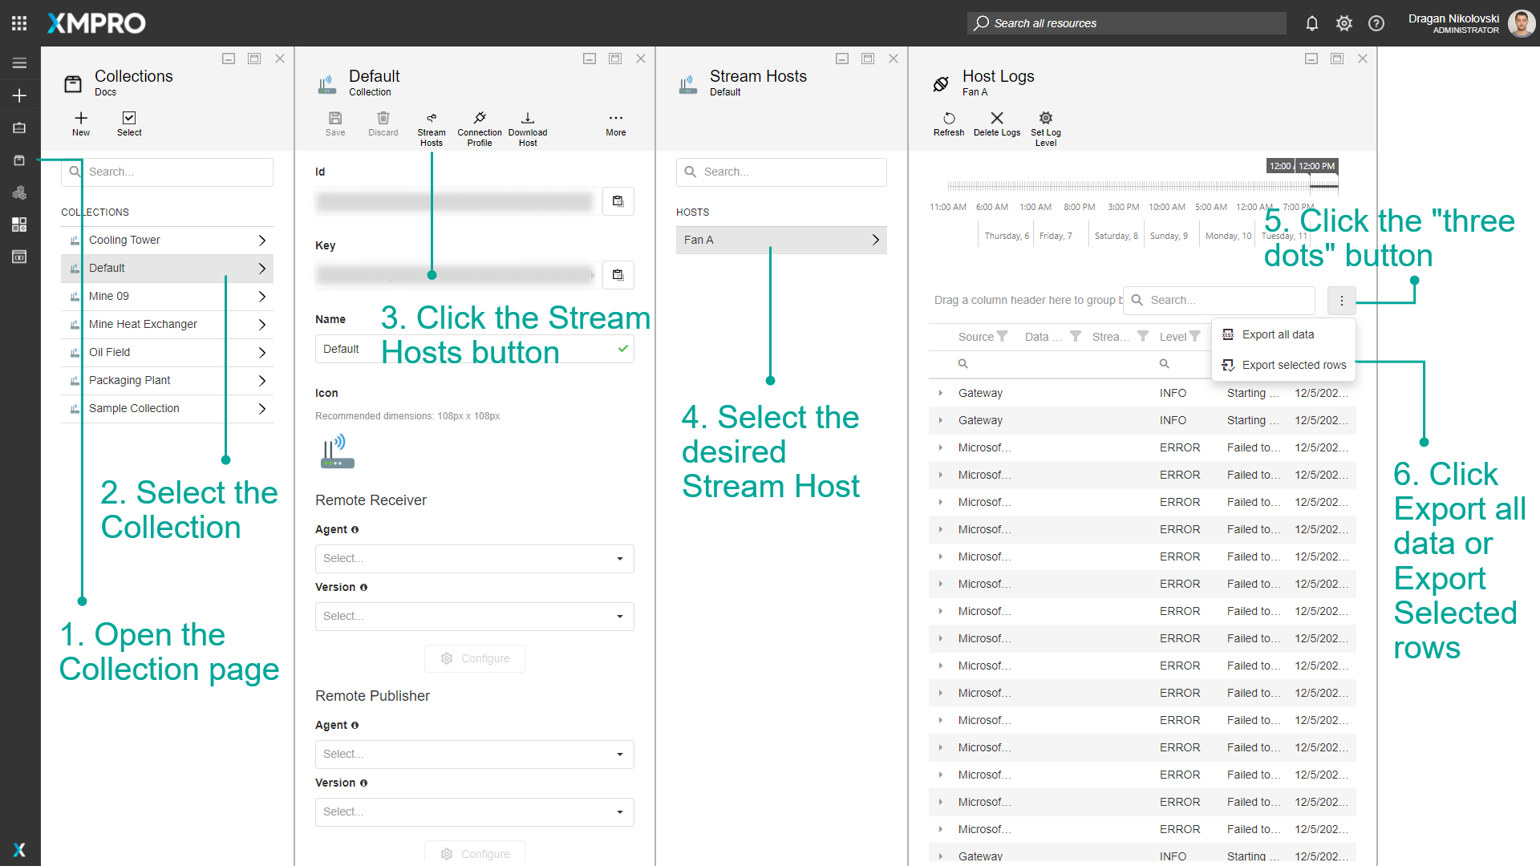Click New in the Collections toolbar

pos(81,124)
